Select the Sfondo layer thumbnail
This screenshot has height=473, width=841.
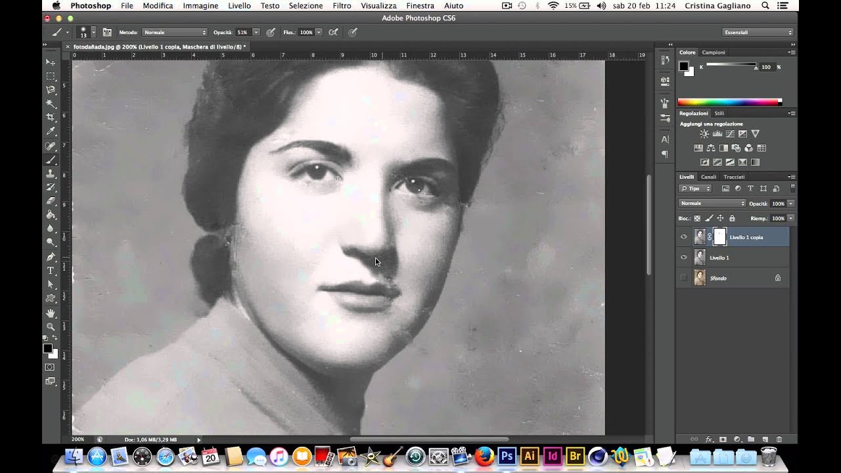point(700,278)
